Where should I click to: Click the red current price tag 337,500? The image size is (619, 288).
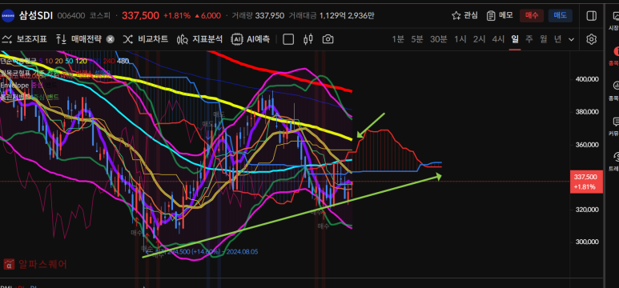click(x=586, y=182)
